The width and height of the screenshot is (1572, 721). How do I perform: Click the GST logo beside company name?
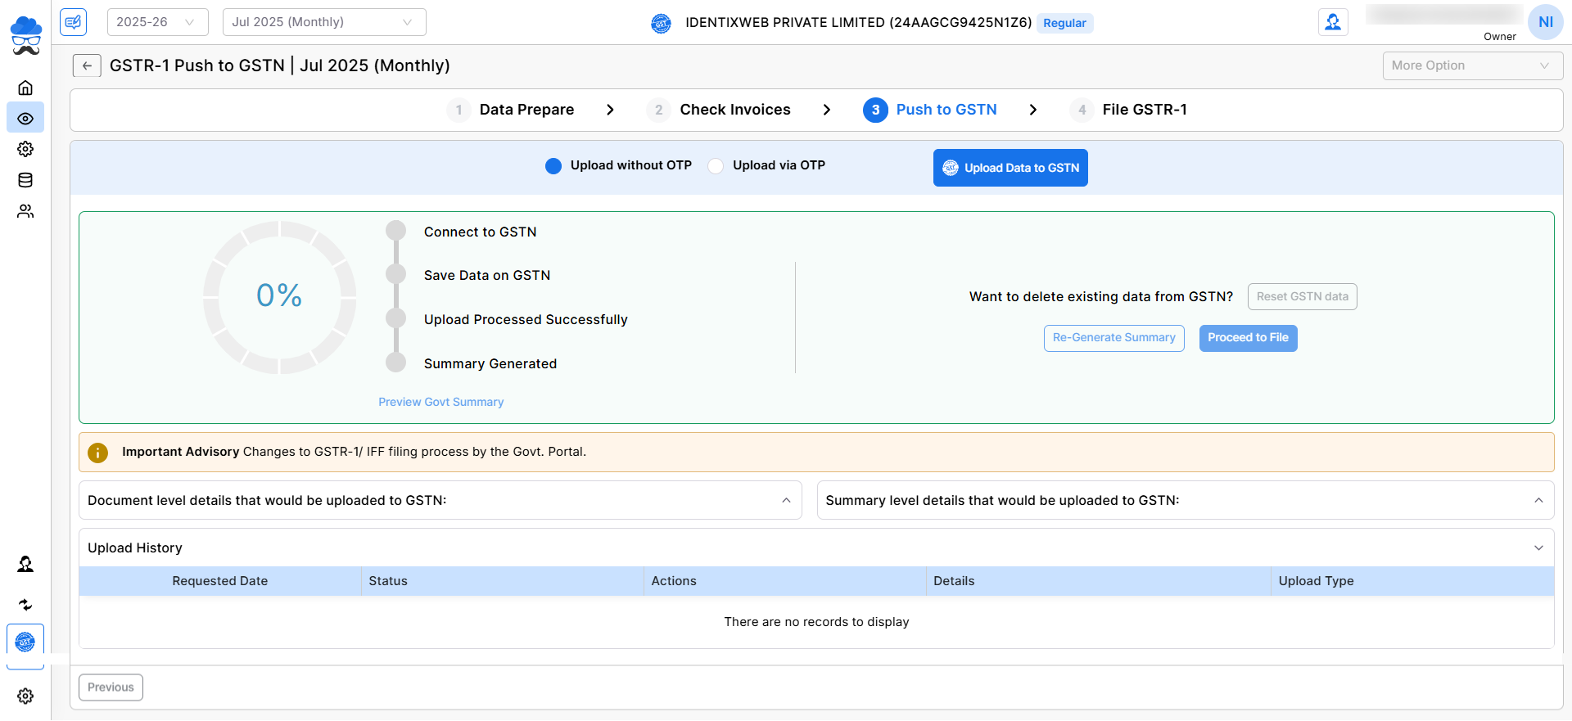tap(661, 24)
